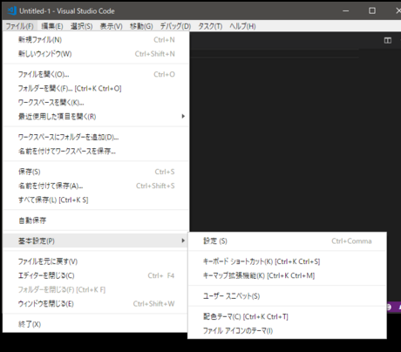The height and width of the screenshot is (352, 401).
Task: Select ファイルを元に戻す(V) menu entry
Action: point(96,261)
